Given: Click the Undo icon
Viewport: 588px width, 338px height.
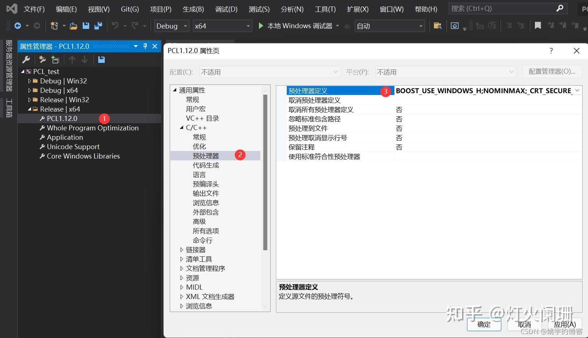Looking at the screenshot, I should [114, 26].
